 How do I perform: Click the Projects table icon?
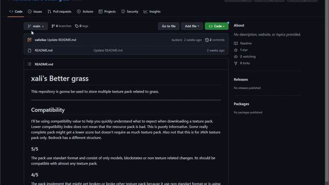(101, 11)
